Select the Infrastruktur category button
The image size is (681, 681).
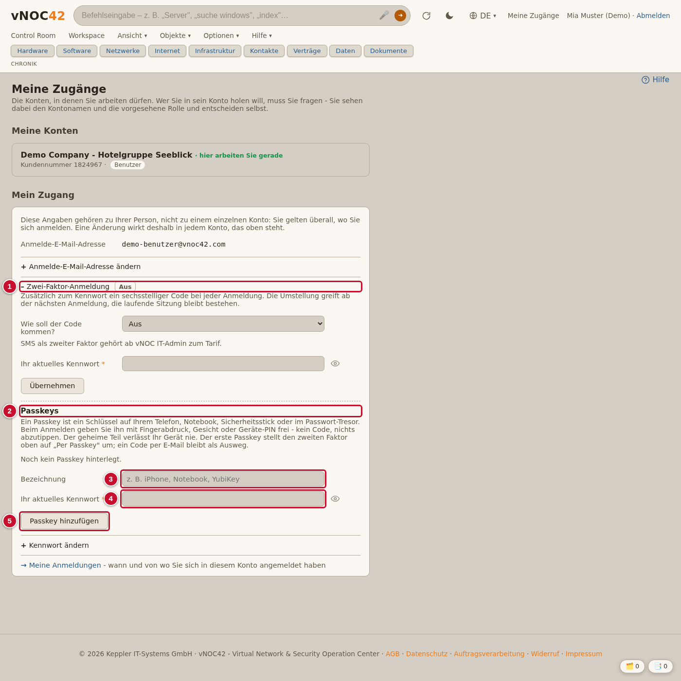coord(215,51)
